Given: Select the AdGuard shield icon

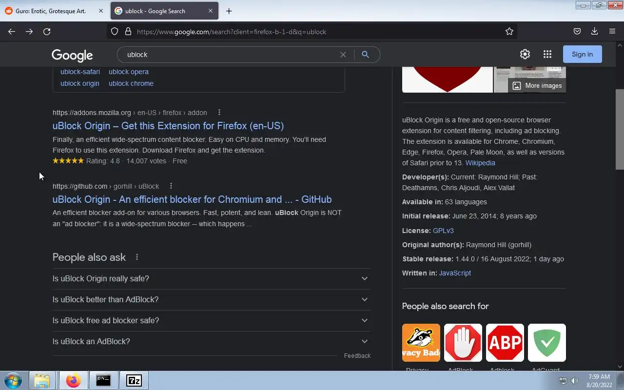Looking at the screenshot, I should tap(547, 343).
